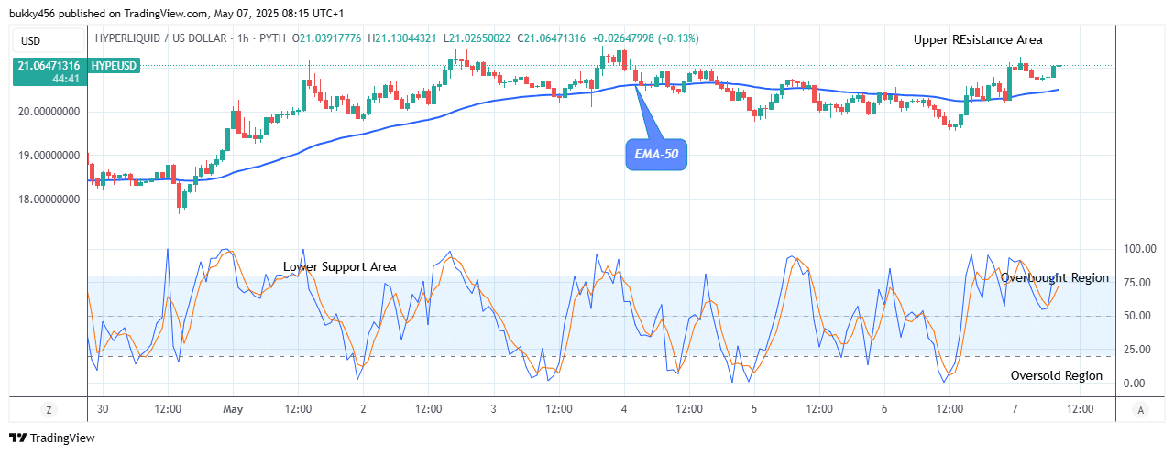The width and height of the screenshot is (1174, 454).
Task: Click the high value H21.13044321
Action: (x=403, y=38)
